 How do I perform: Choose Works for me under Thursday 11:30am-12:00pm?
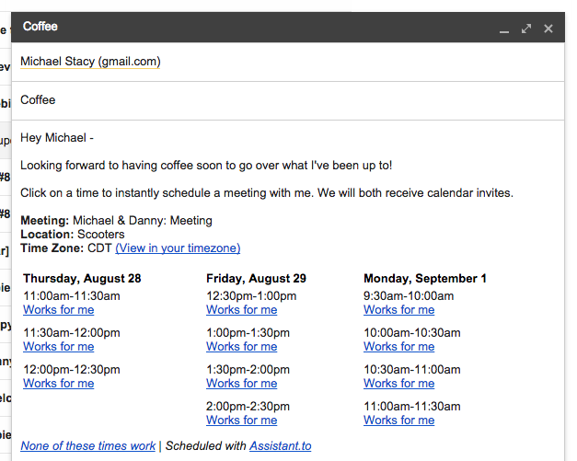(x=59, y=347)
